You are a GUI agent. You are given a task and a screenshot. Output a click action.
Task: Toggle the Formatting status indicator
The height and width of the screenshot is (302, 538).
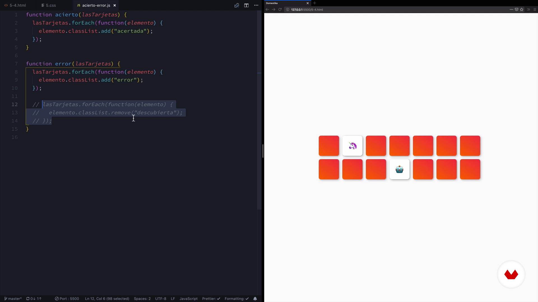coord(236,299)
